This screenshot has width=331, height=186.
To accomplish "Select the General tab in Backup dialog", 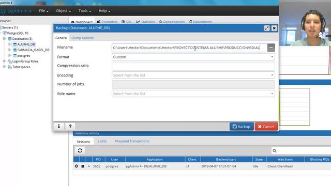I will click(x=61, y=38).
